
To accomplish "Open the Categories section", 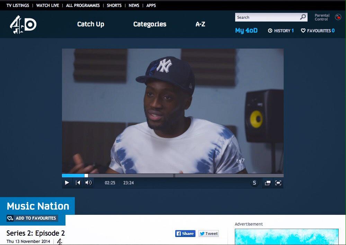I will point(150,24).
